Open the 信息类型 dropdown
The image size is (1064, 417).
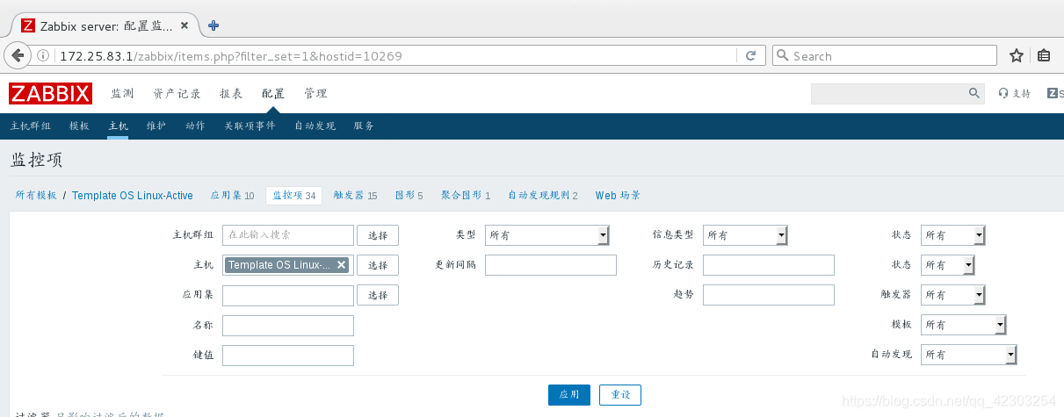pos(745,235)
